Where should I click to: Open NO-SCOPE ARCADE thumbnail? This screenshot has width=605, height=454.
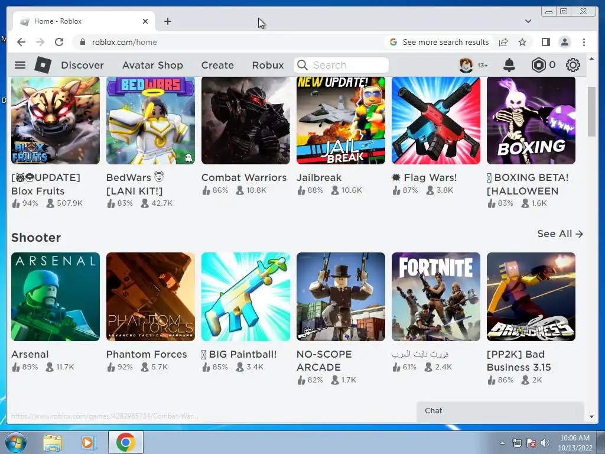coord(341,297)
